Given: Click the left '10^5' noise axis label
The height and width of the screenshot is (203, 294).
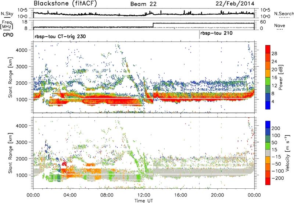Looking at the screenshot, I should pos(22,10).
